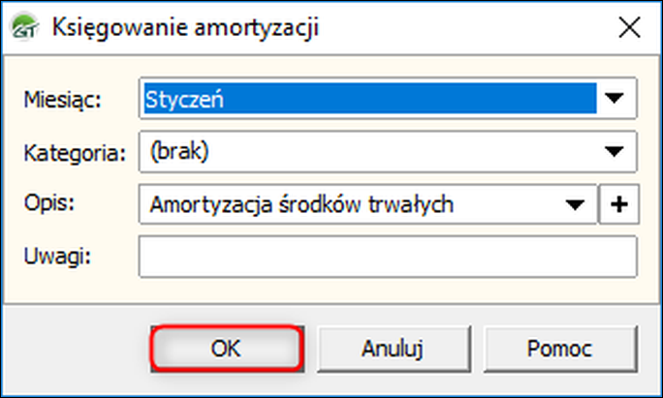
Task: Select the highlighted Styczeń month field
Action: point(370,98)
